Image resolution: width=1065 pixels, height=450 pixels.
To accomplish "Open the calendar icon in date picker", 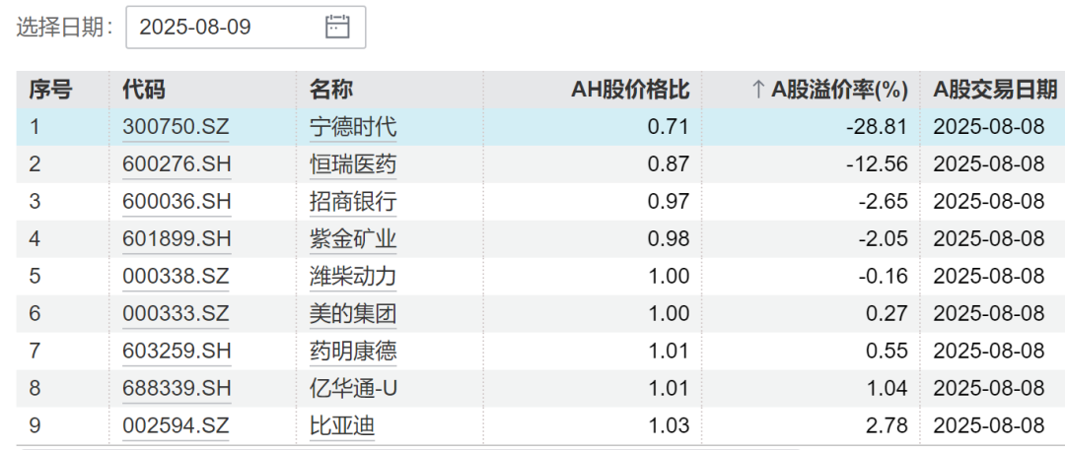I will [x=337, y=28].
